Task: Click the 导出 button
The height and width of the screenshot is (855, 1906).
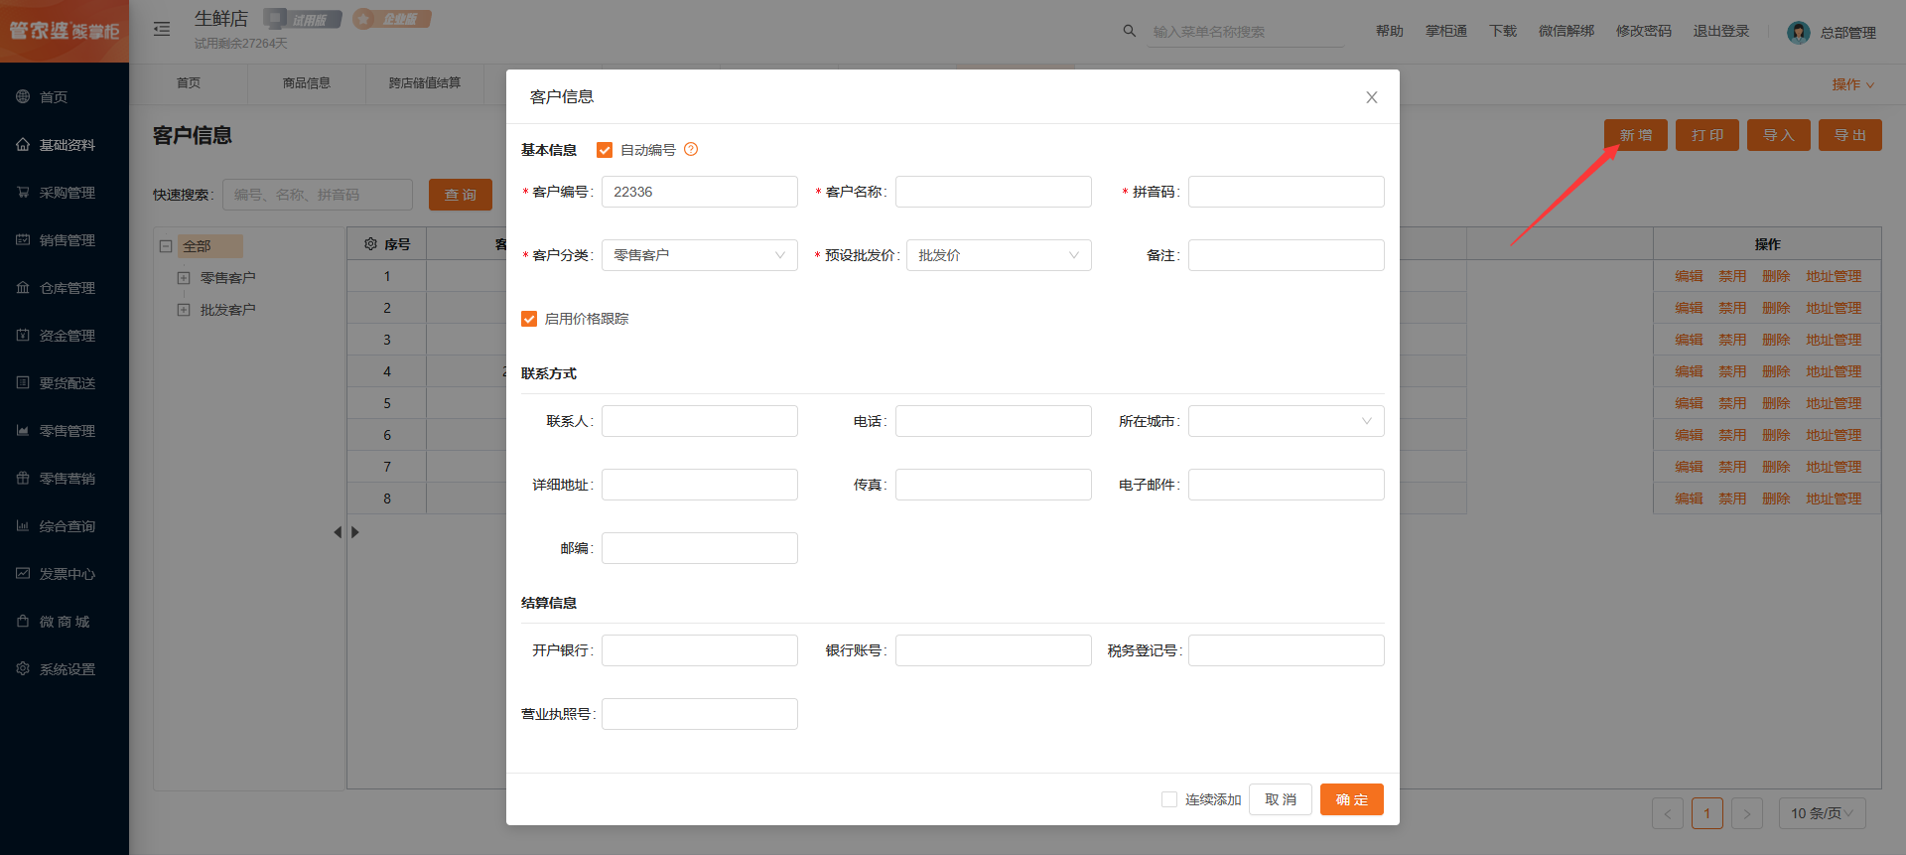Action: coord(1850,135)
